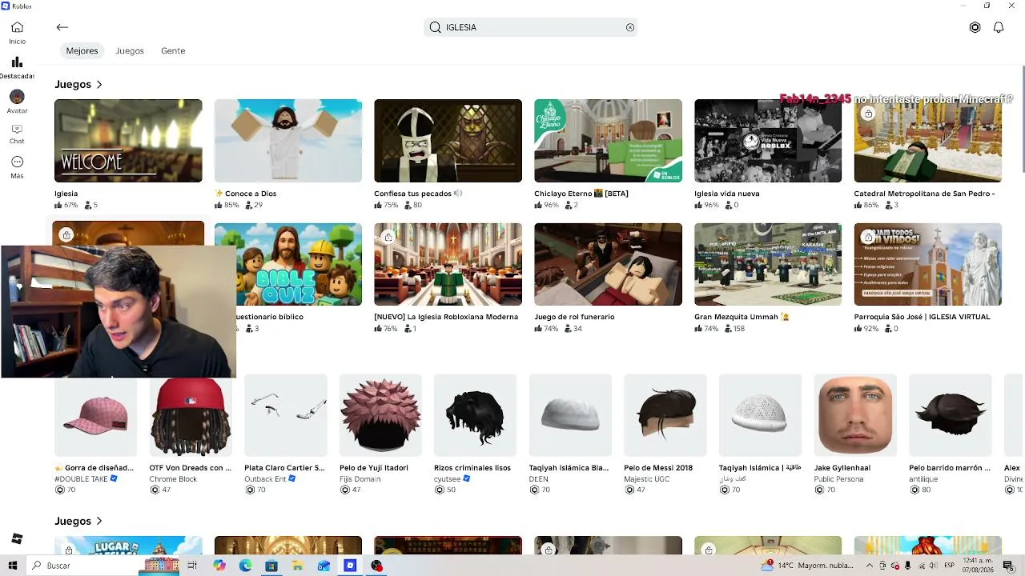Select the Pelo barrido marrón hair item
The height and width of the screenshot is (576, 1025).
click(x=951, y=415)
